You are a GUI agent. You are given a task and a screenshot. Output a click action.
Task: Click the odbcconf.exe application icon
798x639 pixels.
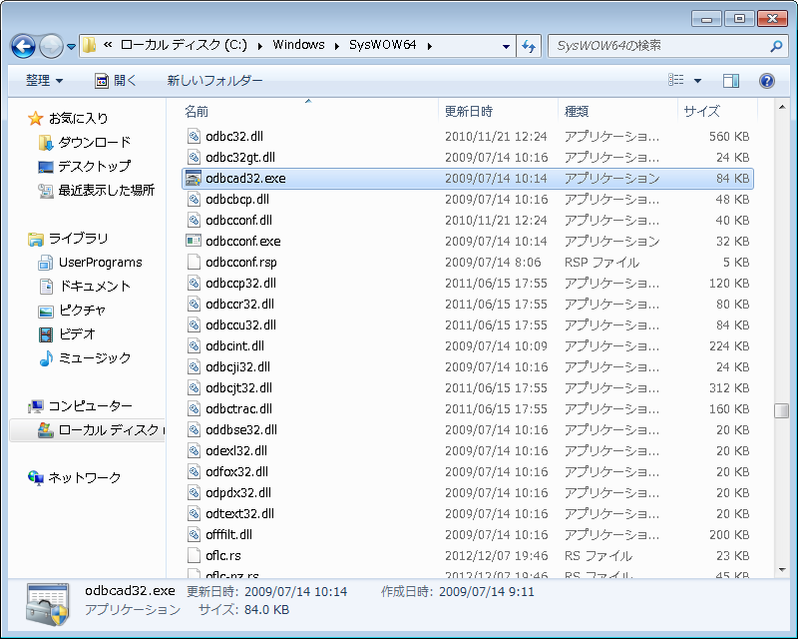coord(194,241)
